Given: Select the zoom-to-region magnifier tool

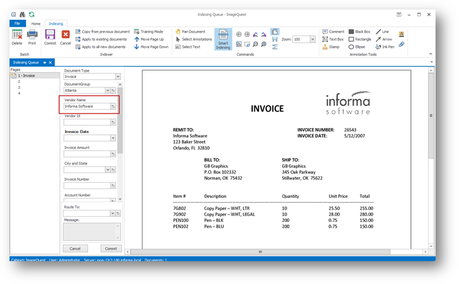Looking at the screenshot, I should (x=247, y=44).
